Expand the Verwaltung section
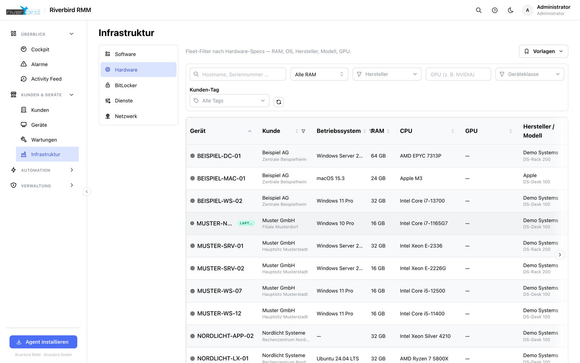 (x=42, y=185)
